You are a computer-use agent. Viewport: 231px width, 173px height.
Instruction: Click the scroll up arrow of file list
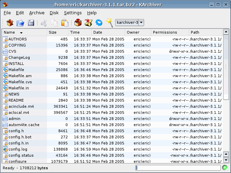[226, 32]
